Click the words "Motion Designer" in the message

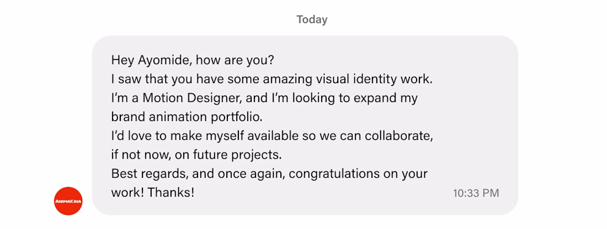tap(187, 98)
